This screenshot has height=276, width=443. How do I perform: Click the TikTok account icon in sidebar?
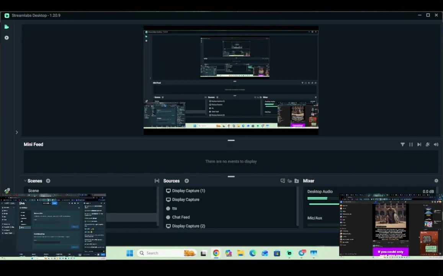[x=7, y=191]
